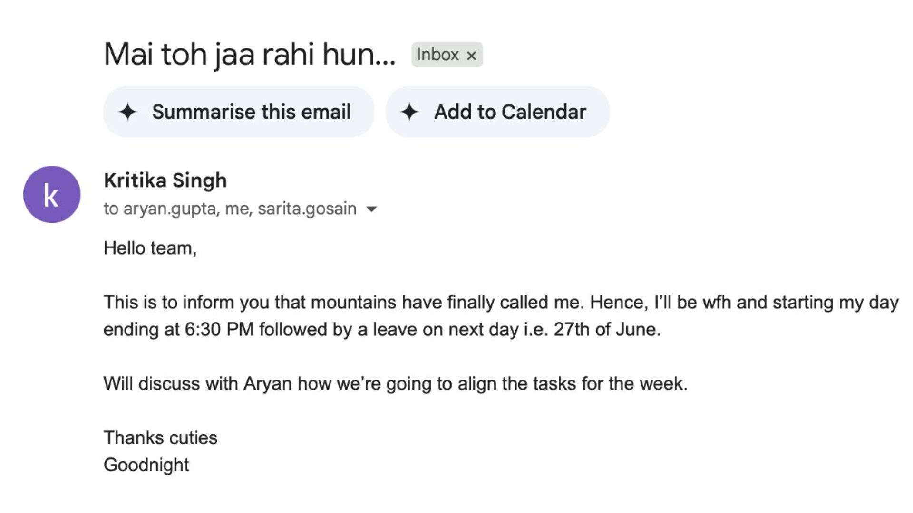Click the sparkle icon beside Add to Calendar

pos(409,112)
